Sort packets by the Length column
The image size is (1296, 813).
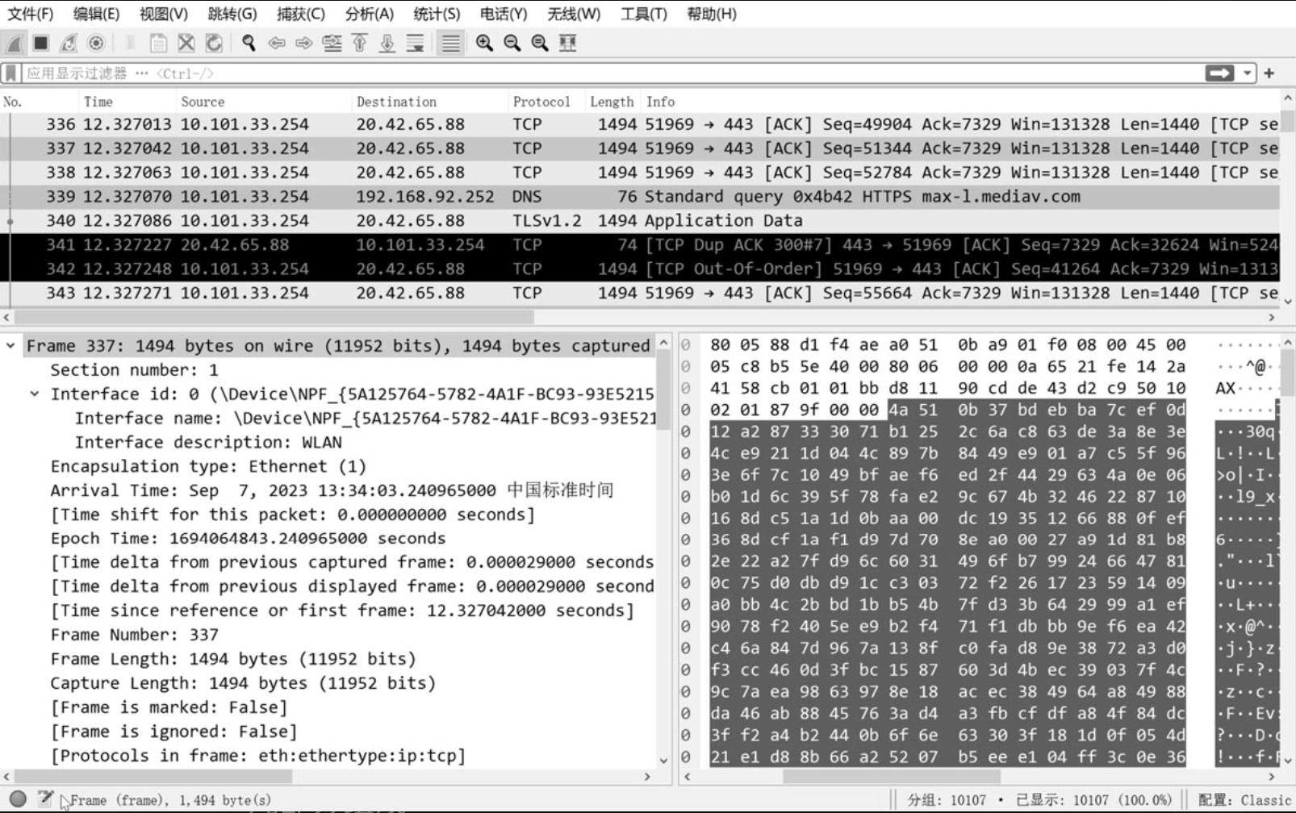coord(612,102)
